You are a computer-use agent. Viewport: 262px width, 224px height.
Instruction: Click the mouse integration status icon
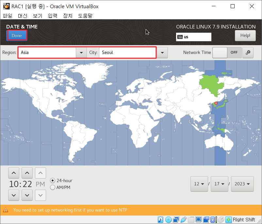pyautogui.click(x=221, y=220)
